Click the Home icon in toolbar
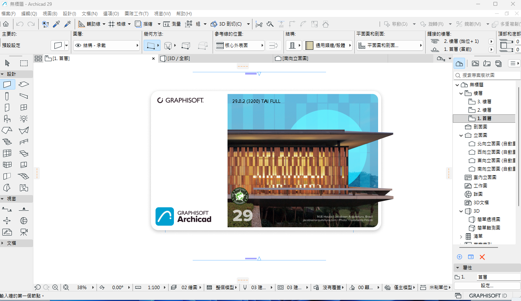 point(6,24)
